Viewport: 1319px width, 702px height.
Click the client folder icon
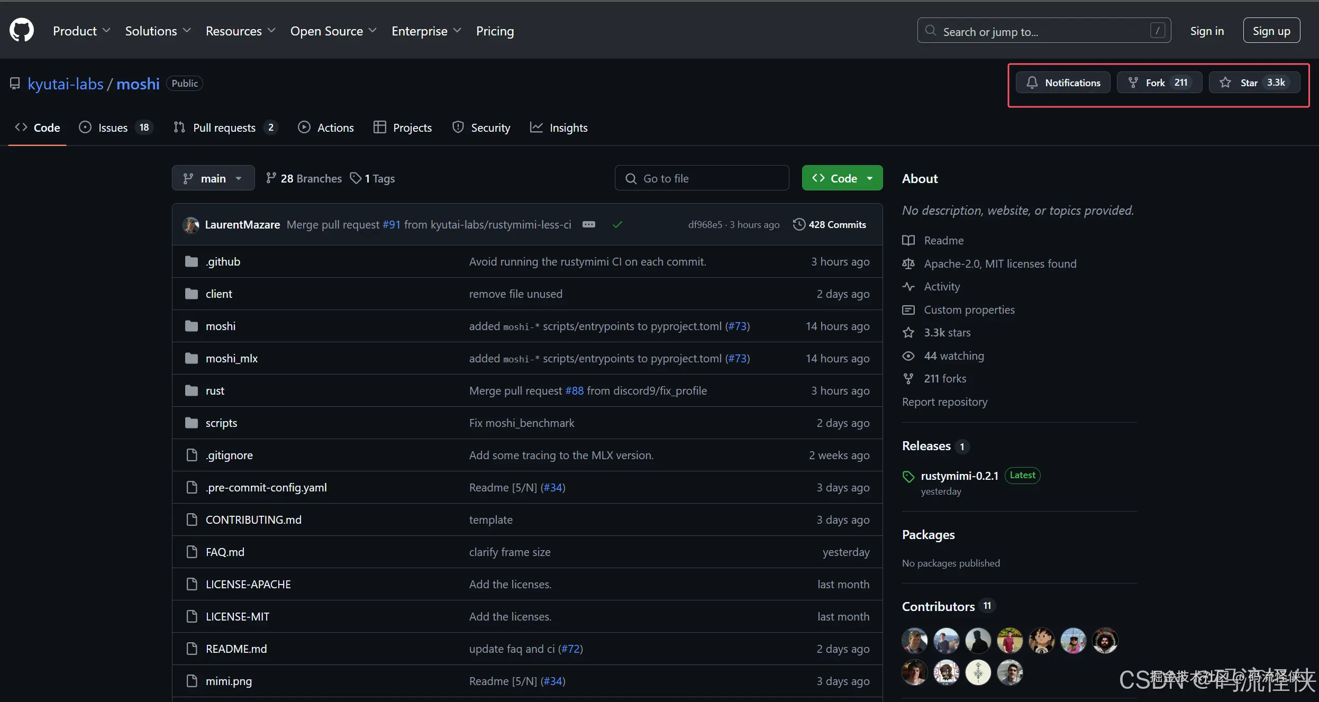click(192, 294)
